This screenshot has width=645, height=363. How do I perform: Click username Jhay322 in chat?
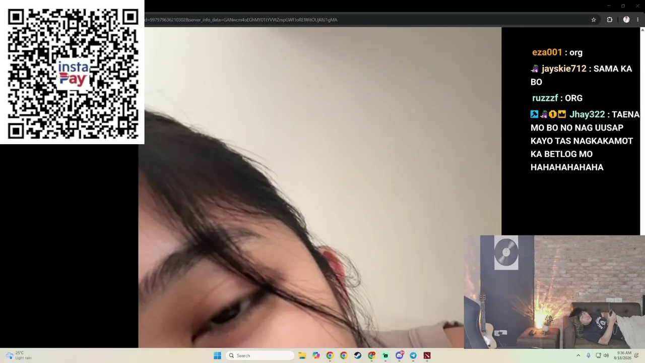click(x=587, y=114)
